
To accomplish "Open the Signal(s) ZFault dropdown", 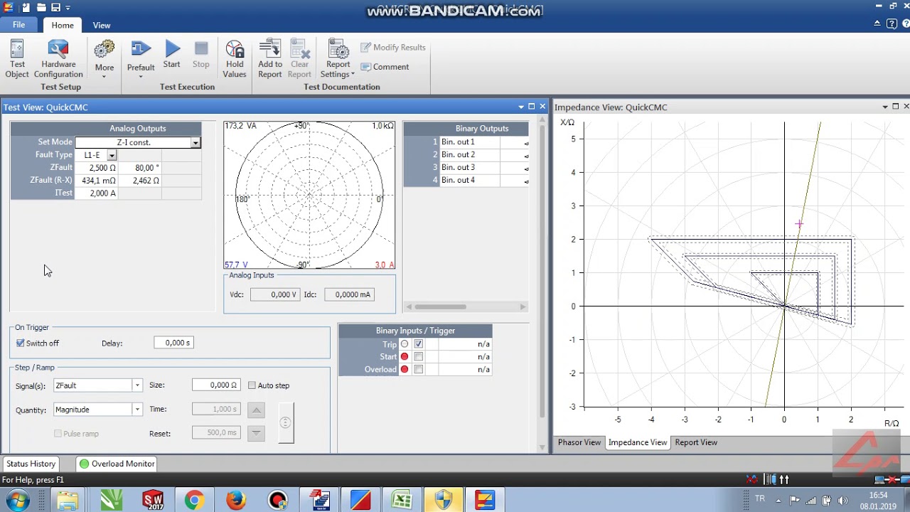I will 137,385.
